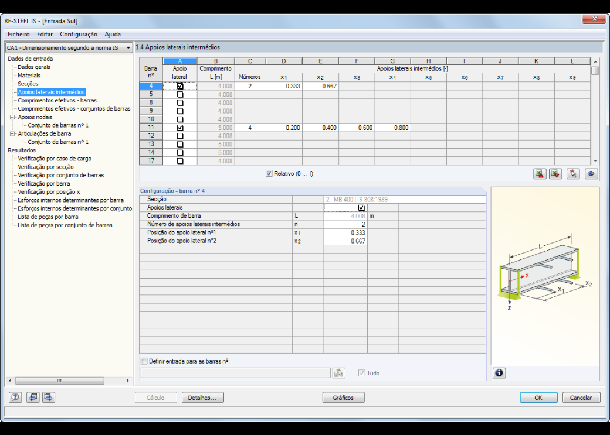The width and height of the screenshot is (610, 435).
Task: Click the info icon below the beam image
Action: [499, 373]
